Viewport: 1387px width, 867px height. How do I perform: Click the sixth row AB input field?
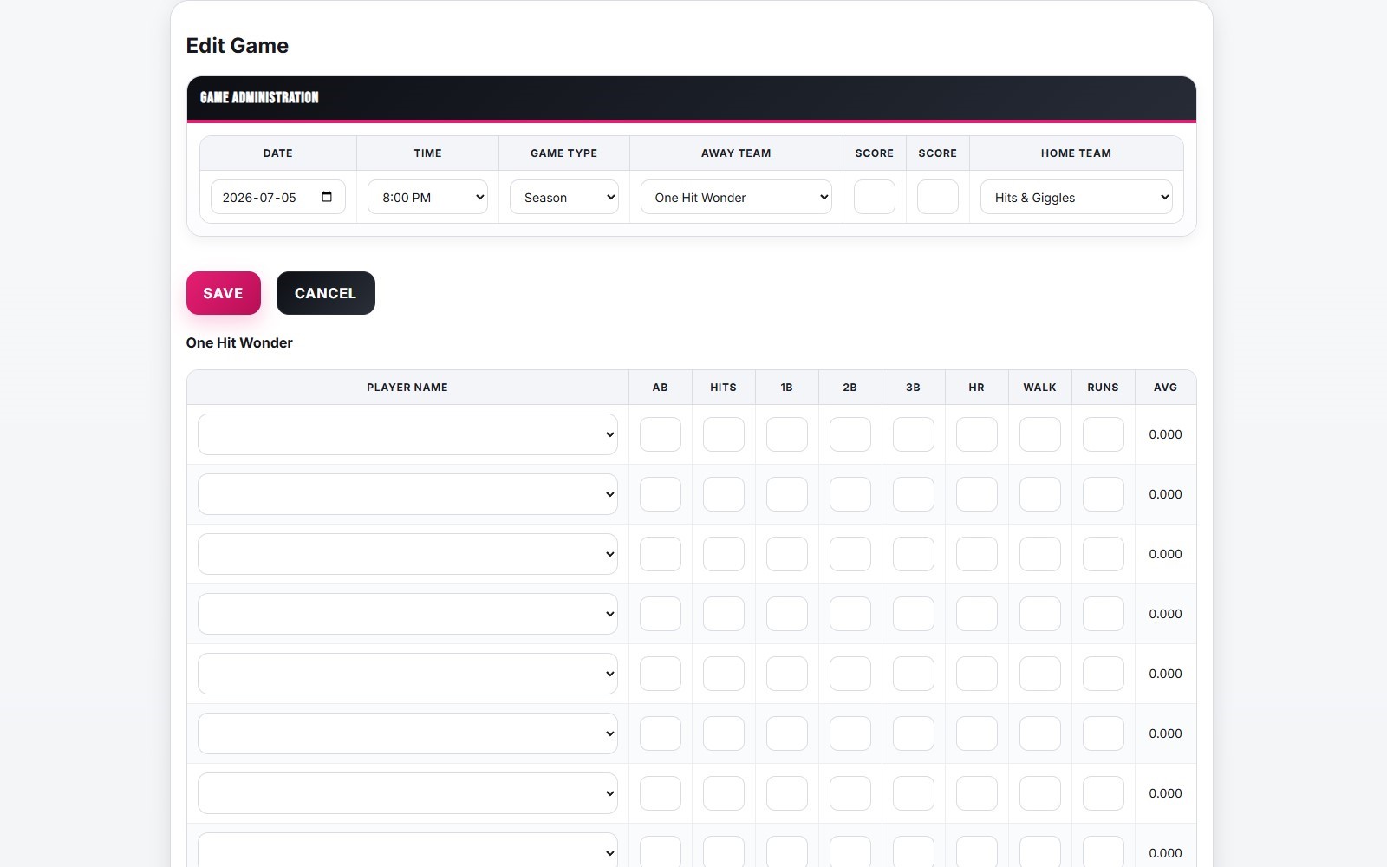point(661,733)
